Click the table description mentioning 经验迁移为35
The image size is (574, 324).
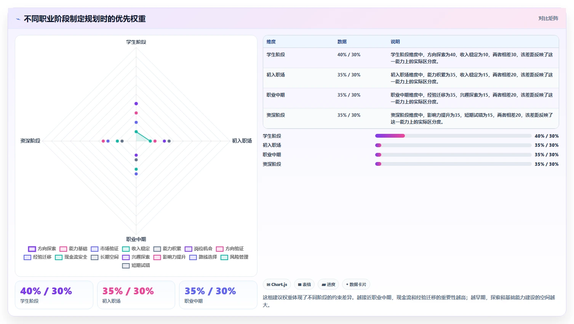[472, 98]
